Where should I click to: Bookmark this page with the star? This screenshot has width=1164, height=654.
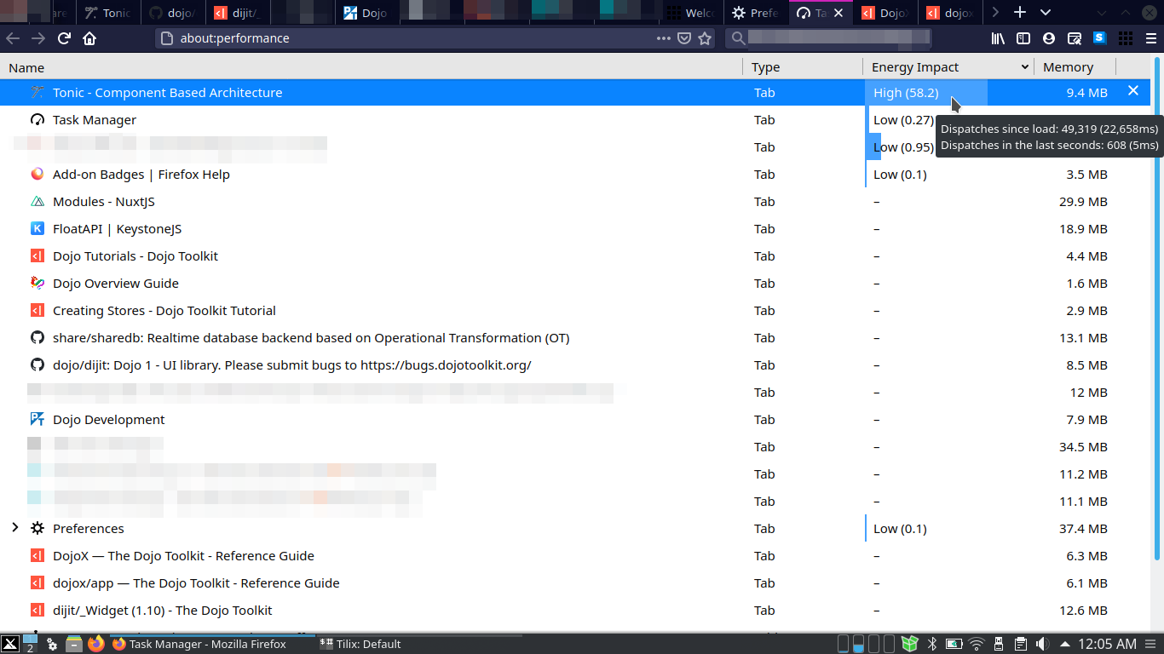tap(705, 38)
